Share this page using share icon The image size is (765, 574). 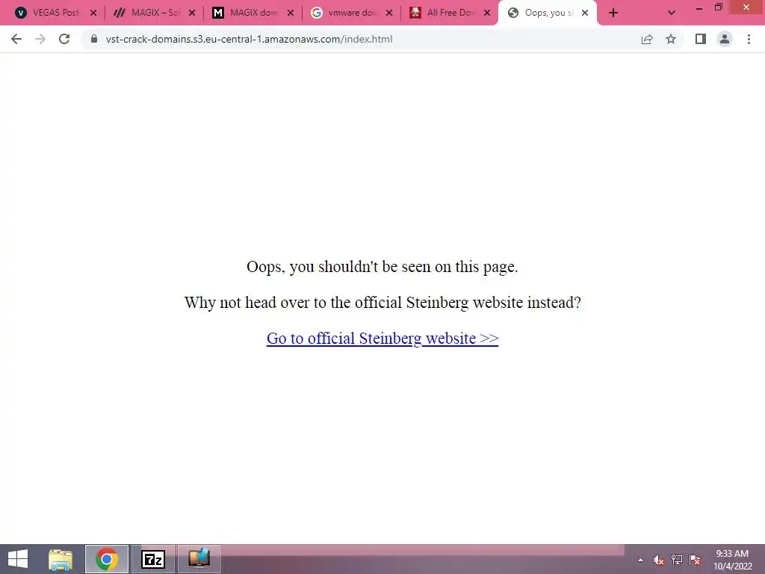pyautogui.click(x=647, y=39)
